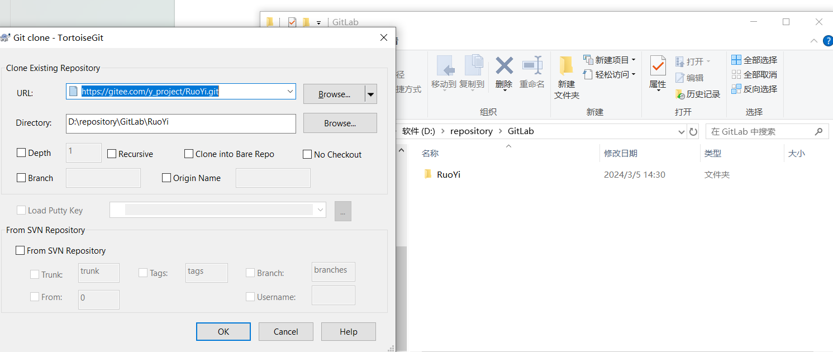Create a New folder (新建文件夹) via ribbon icon
The height and width of the screenshot is (352, 833).
[566, 66]
